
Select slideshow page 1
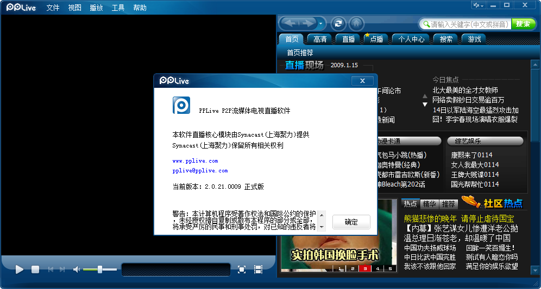tap(340, 268)
